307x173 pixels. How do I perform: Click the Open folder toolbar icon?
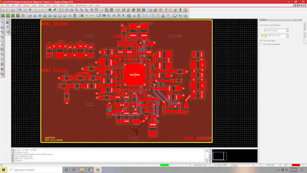[8, 10]
